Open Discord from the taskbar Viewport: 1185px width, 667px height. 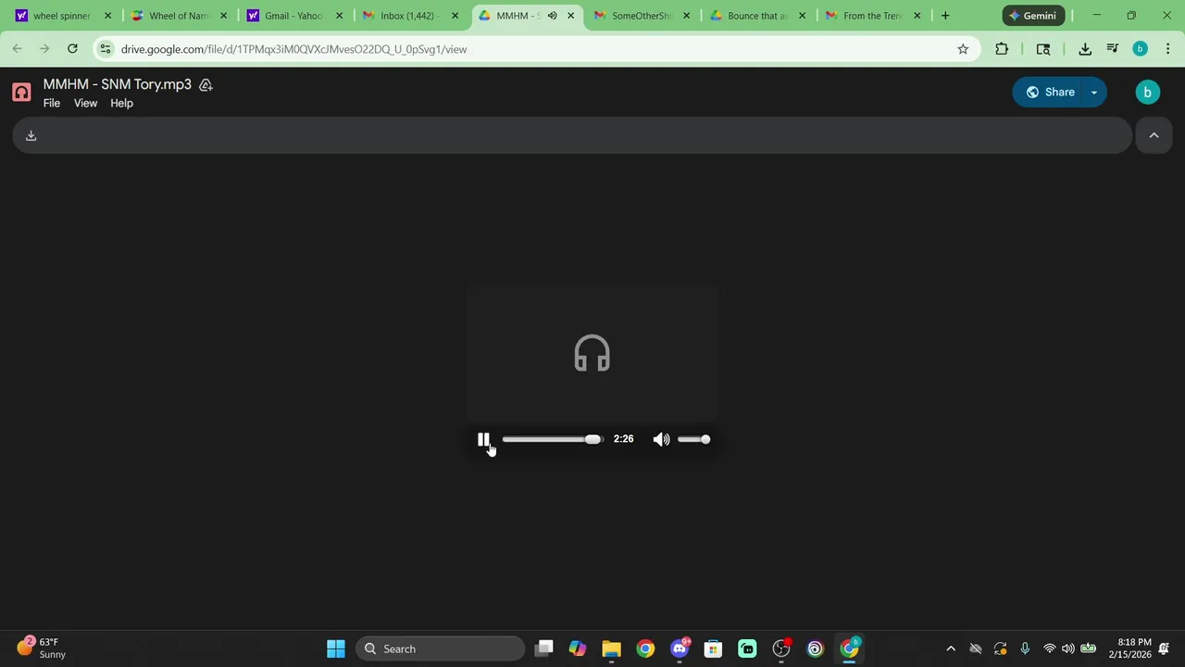point(680,648)
